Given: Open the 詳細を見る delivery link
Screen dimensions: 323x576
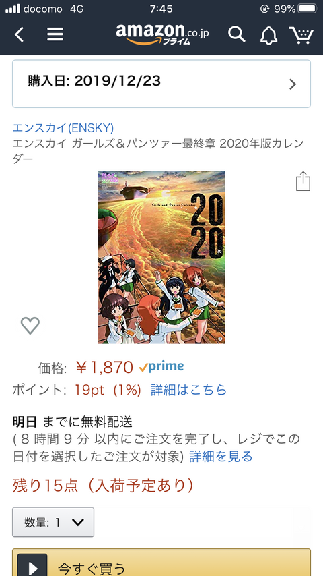Looking at the screenshot, I should (x=221, y=457).
